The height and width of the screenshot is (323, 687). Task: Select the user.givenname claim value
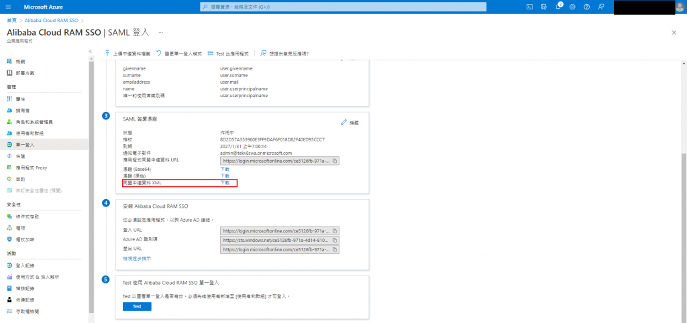click(x=236, y=68)
